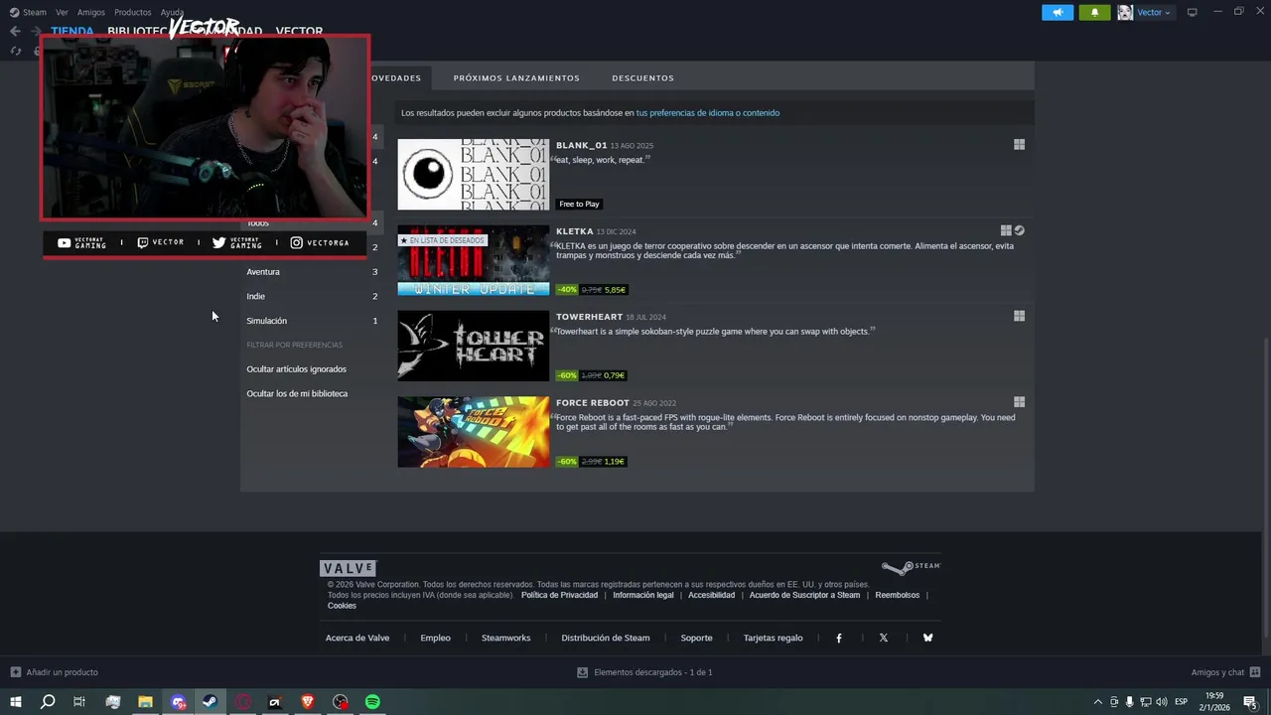Screen dimensions: 1271x715
Task: Open the Accesibilidad footer link
Action: coord(712,595)
